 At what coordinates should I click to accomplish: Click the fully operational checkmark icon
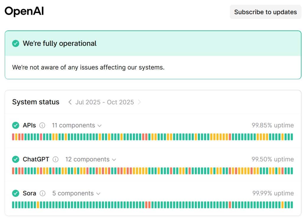coord(16,43)
